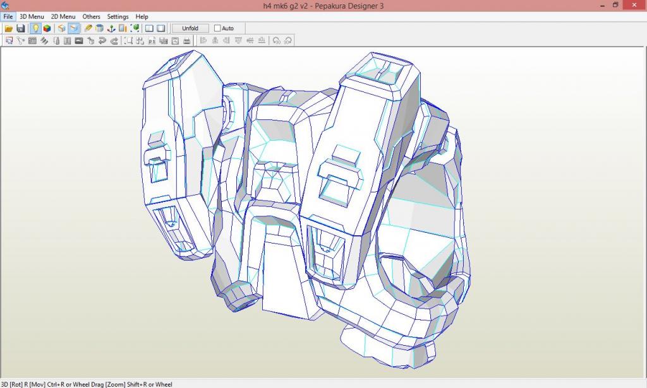Click the blue axis anchor icon
Viewport: 647px width, 388px height.
coord(111,28)
